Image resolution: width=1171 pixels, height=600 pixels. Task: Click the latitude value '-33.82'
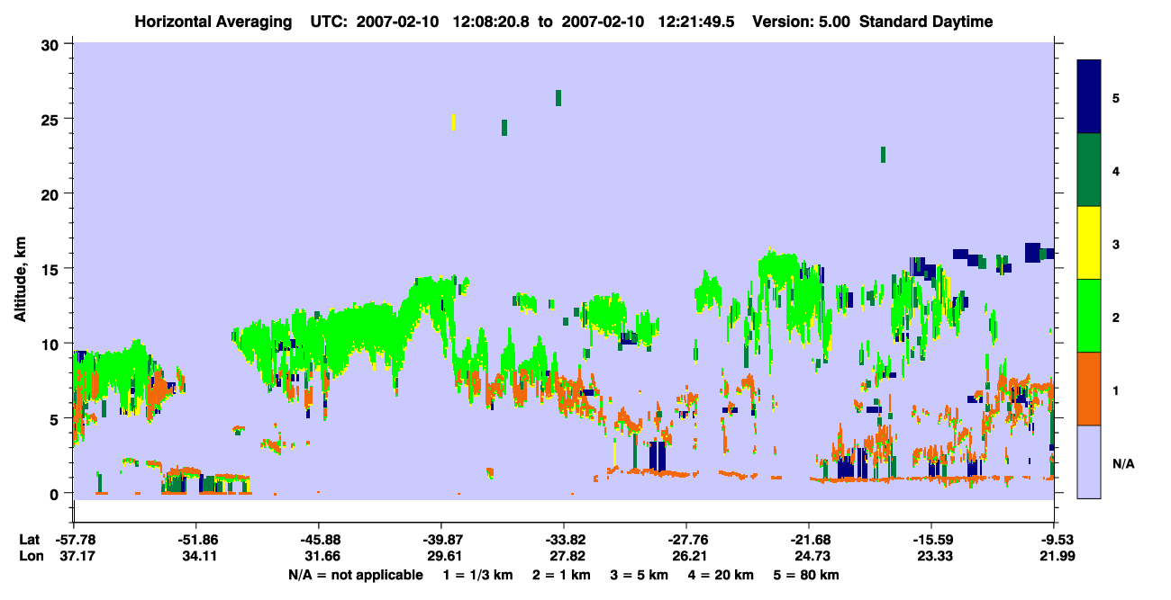(564, 540)
